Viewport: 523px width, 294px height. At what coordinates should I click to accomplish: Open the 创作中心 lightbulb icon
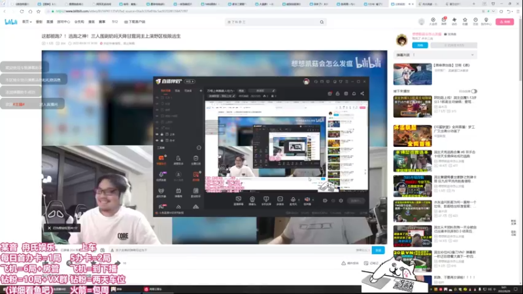(486, 22)
